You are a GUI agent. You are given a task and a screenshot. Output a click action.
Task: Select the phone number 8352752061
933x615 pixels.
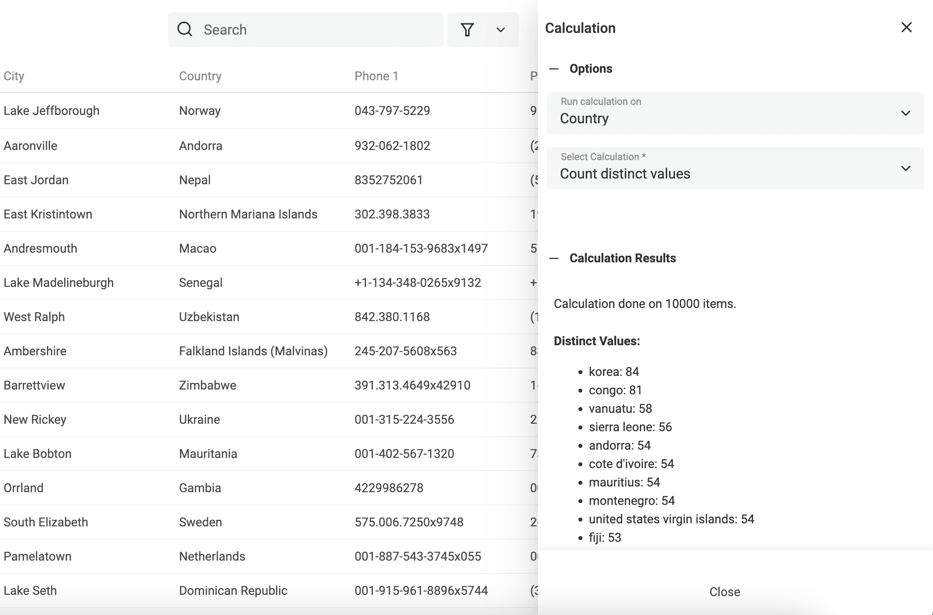click(388, 180)
